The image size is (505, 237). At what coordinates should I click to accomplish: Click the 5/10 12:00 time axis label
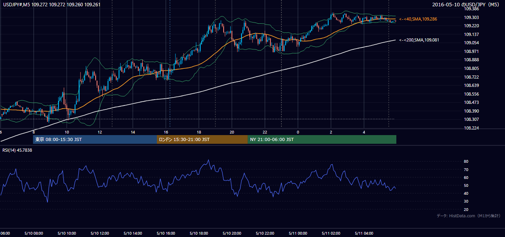pos(100,233)
